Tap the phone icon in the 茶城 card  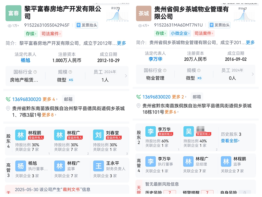pos(139,97)
